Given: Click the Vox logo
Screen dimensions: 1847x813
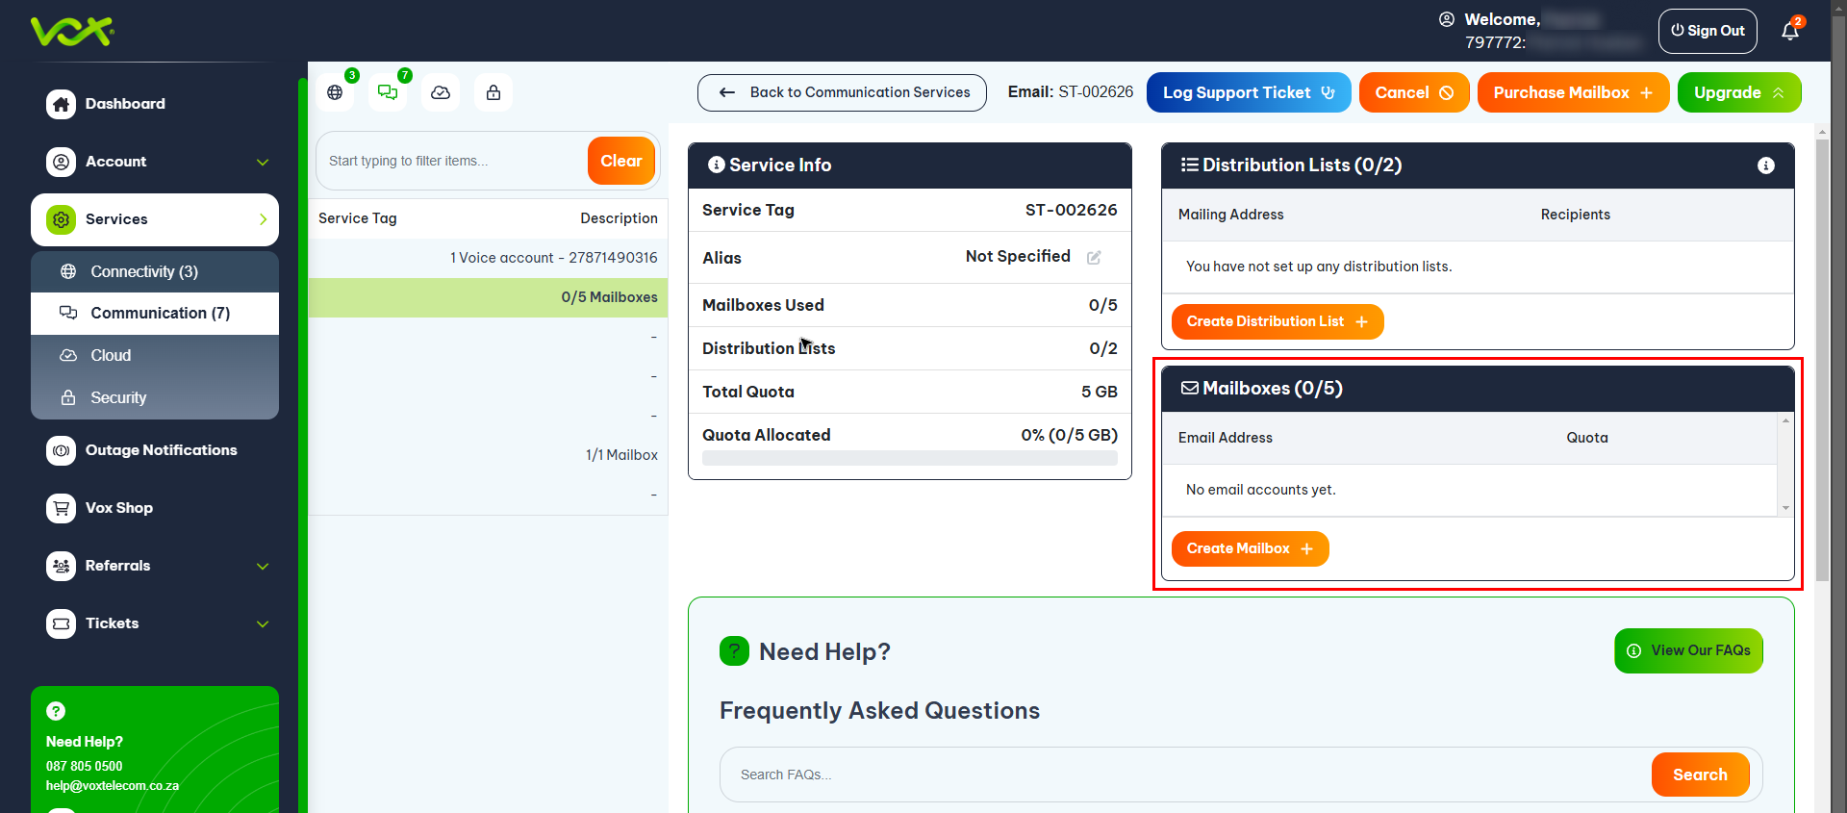Looking at the screenshot, I should [72, 32].
